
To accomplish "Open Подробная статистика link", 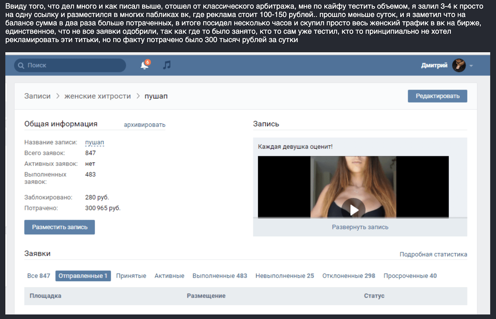I will pyautogui.click(x=433, y=254).
